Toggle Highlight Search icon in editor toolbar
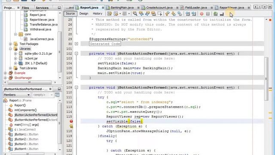This screenshot has width=275, height=155. 153,13
